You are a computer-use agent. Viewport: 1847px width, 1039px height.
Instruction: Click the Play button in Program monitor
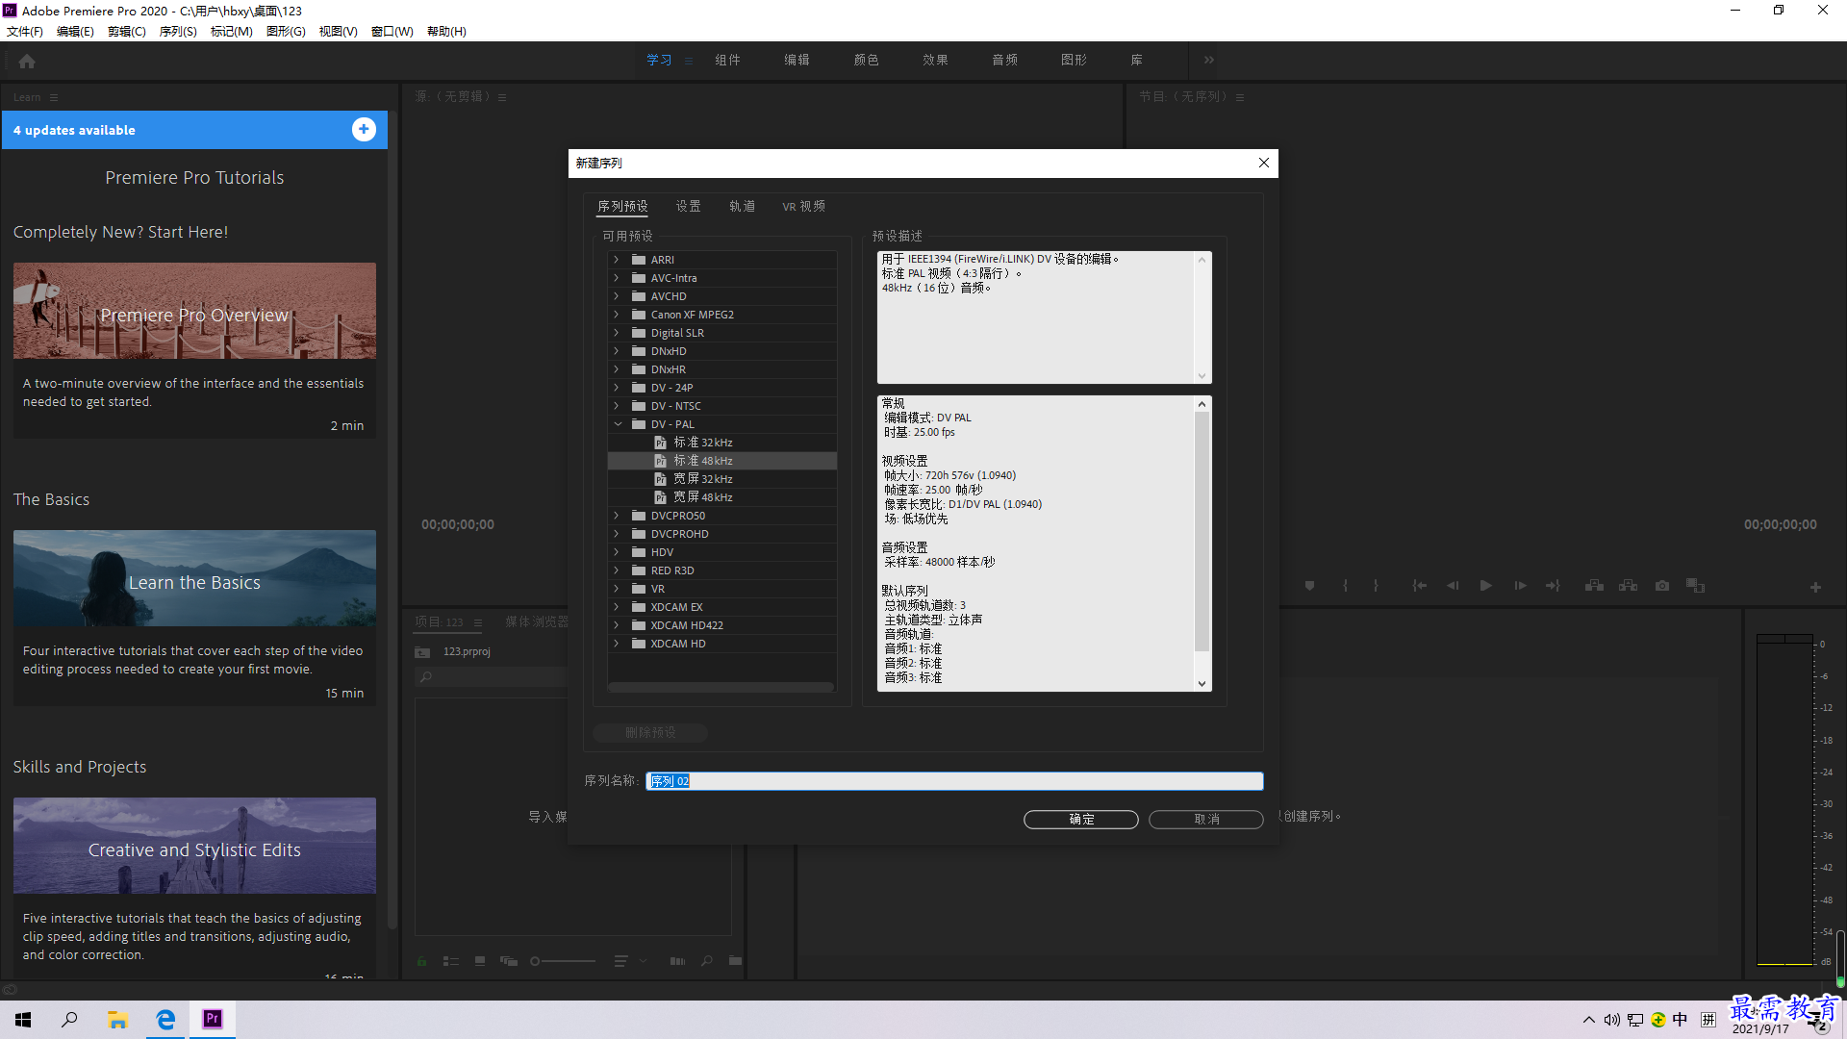1485,585
